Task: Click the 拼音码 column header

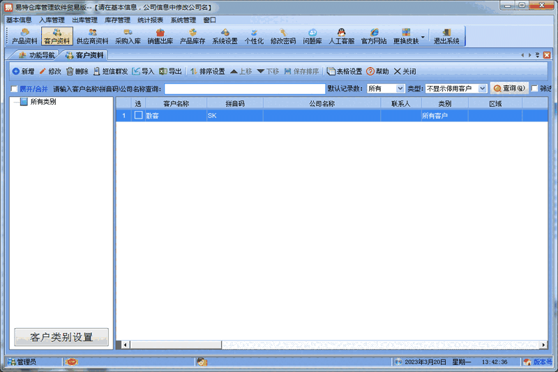Action: [x=235, y=103]
